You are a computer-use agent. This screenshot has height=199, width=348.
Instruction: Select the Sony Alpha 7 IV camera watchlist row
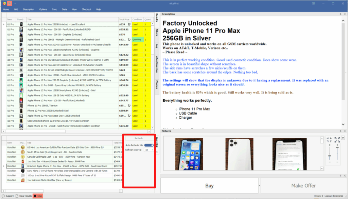(62, 171)
